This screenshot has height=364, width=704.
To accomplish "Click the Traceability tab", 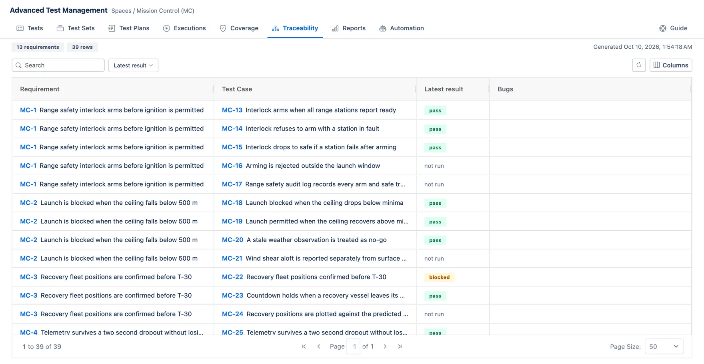I will [x=295, y=28].
